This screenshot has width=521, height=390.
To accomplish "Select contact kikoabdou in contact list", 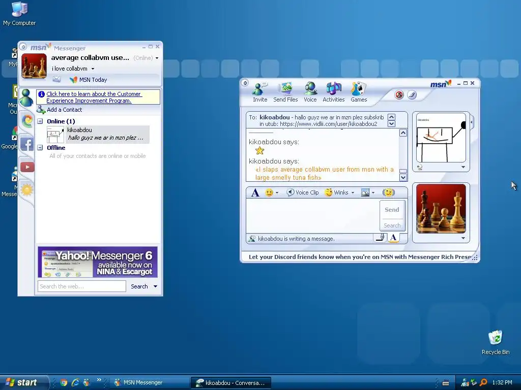I will [98, 134].
